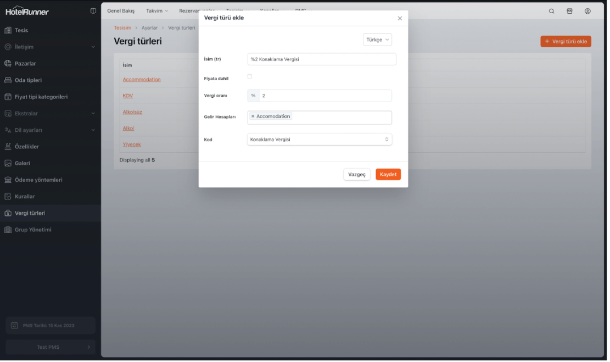Open Galeri from the sidebar

[23, 163]
